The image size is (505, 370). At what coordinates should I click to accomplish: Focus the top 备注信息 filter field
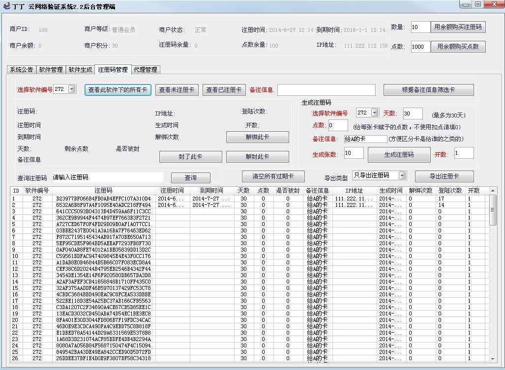326,90
